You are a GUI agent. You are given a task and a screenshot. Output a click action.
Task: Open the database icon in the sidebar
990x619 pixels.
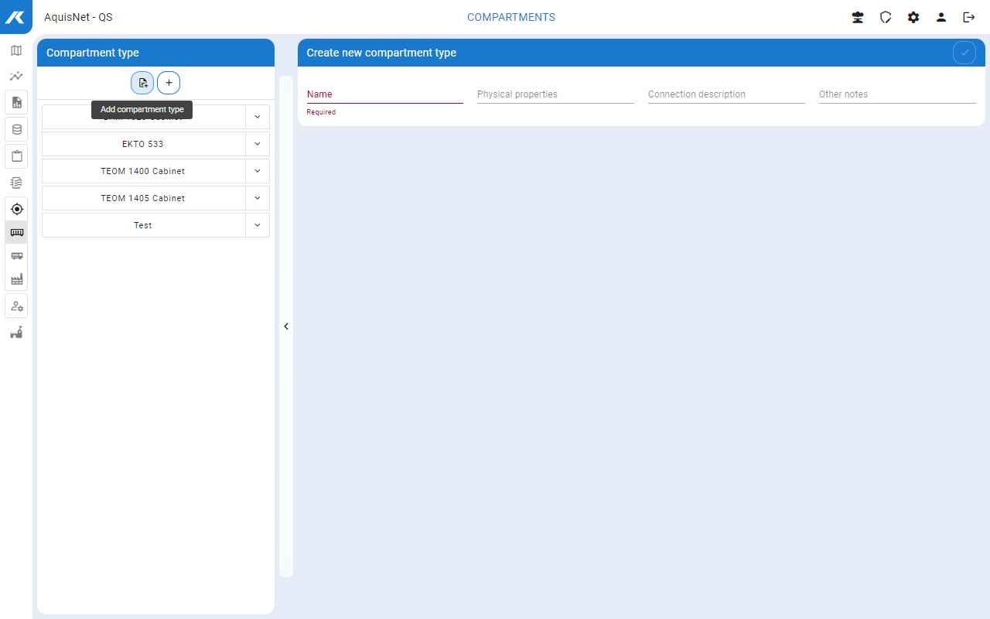[x=16, y=129]
